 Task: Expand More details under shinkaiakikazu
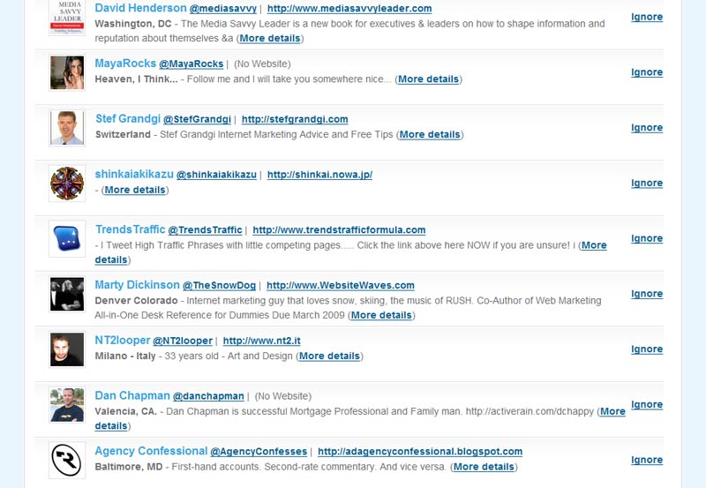click(135, 190)
